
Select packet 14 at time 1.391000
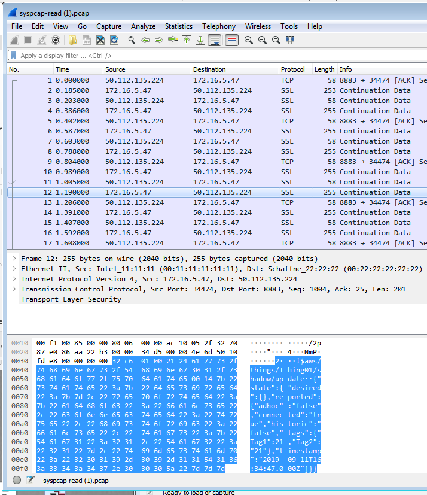click(x=217, y=212)
